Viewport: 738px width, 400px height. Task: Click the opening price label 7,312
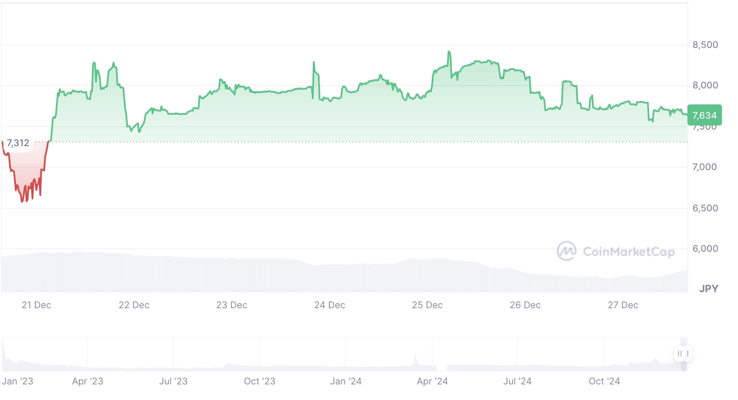click(x=18, y=143)
